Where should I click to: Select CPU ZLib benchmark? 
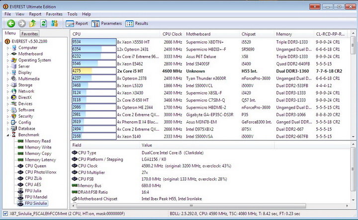[x=33, y=178]
